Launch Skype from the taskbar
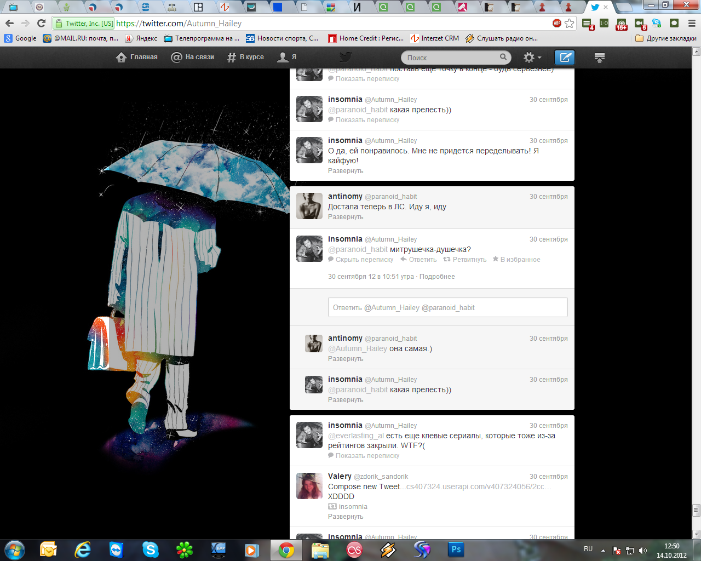The image size is (701, 561). (x=150, y=549)
